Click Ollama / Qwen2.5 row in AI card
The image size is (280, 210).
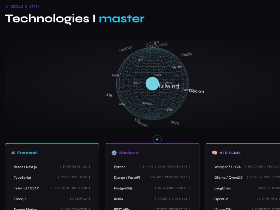[x=247, y=178]
